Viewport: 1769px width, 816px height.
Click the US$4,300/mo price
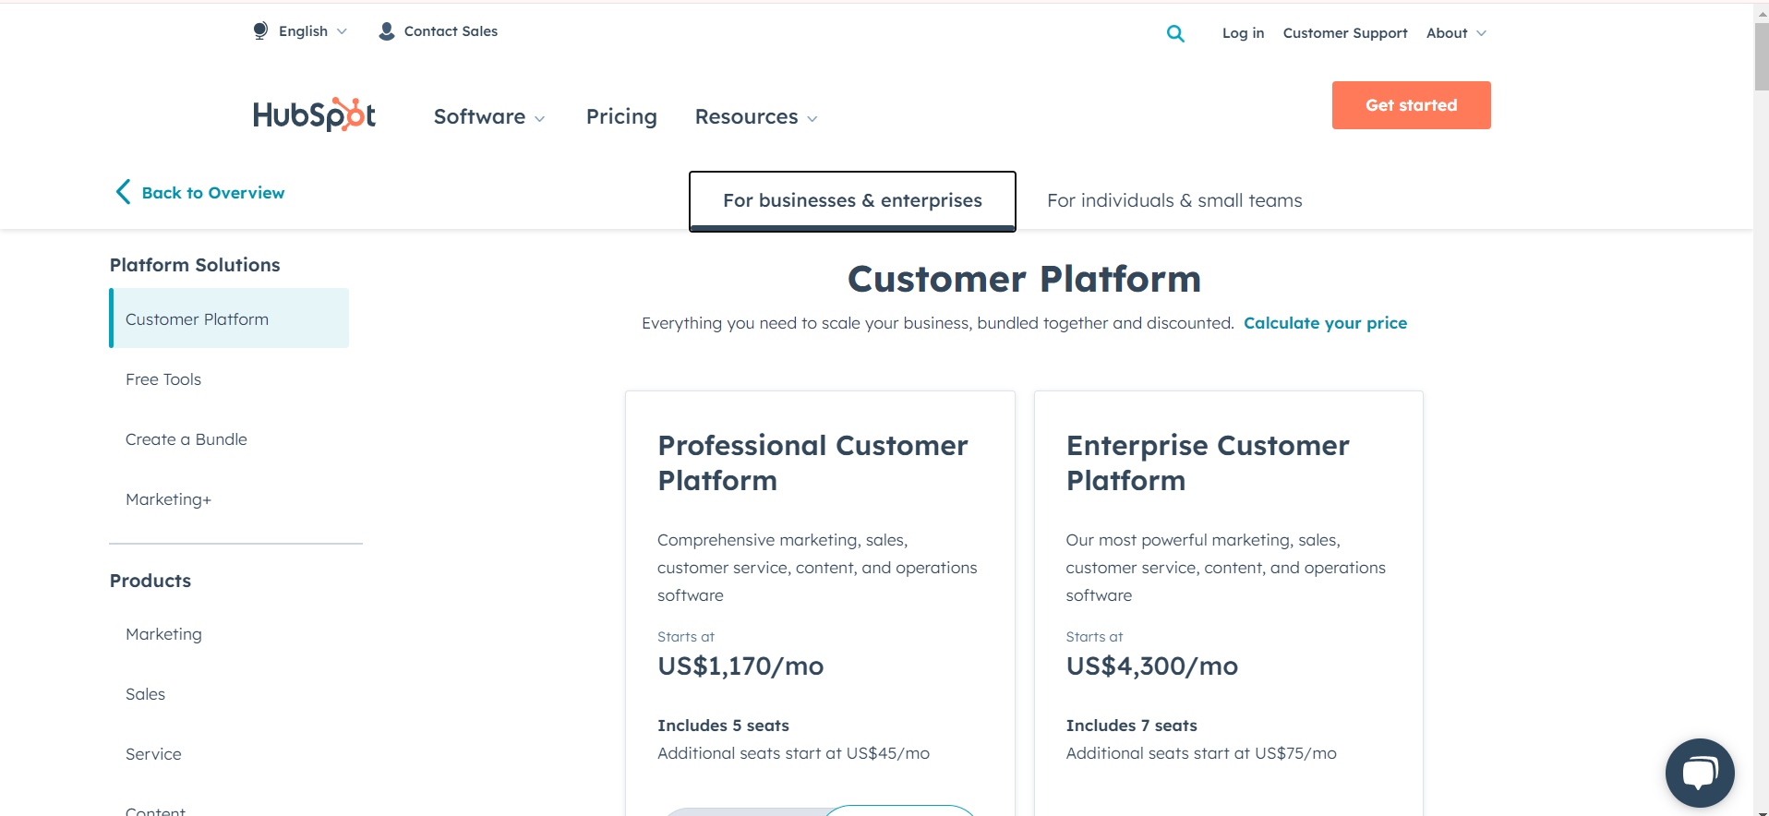1152,666
